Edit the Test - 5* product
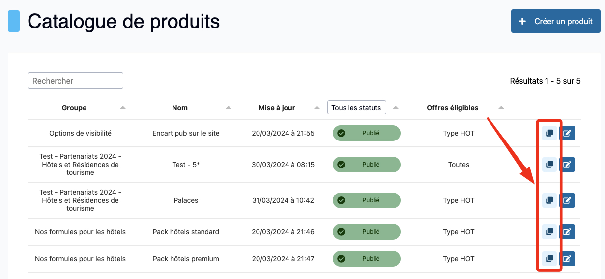 (567, 165)
